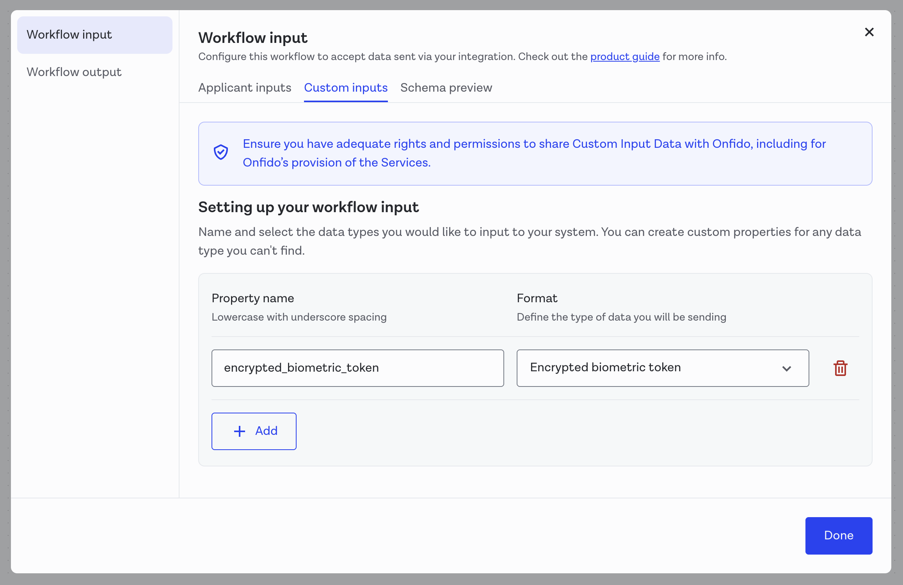The image size is (903, 585).
Task: Click the plus icon inside the Add button
Action: pos(239,431)
